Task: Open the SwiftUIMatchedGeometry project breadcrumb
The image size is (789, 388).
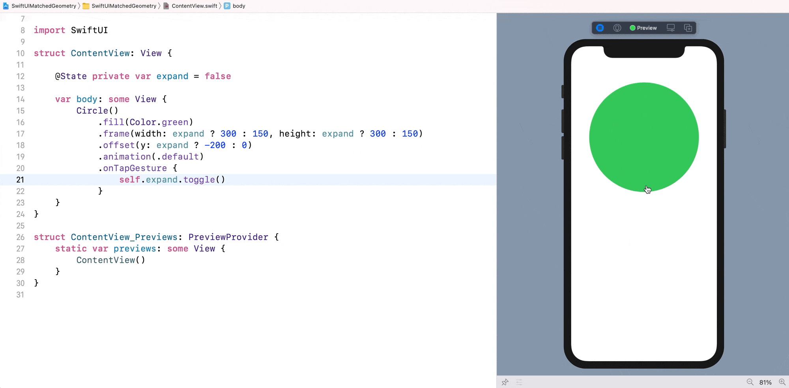Action: click(x=43, y=6)
